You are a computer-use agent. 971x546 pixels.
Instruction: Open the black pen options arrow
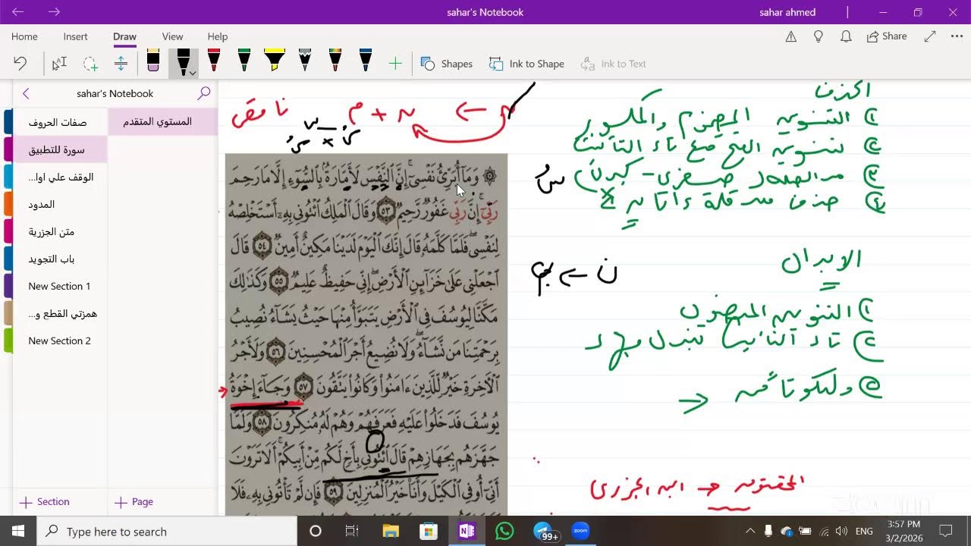[x=193, y=73]
